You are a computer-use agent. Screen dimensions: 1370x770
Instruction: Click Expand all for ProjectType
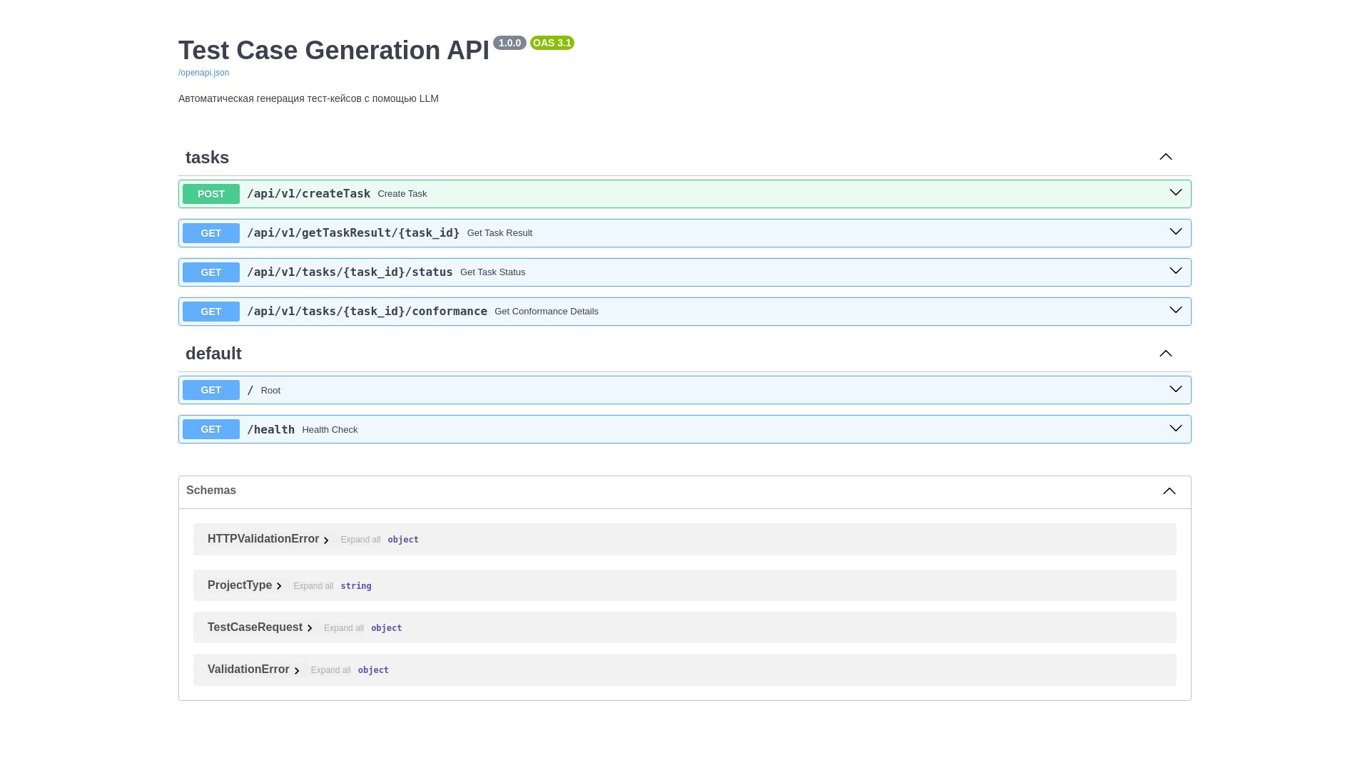pyautogui.click(x=313, y=586)
